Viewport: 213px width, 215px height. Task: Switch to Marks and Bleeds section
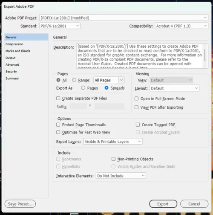click(x=18, y=51)
